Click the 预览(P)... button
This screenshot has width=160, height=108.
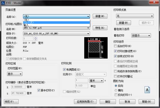(x=11, y=101)
